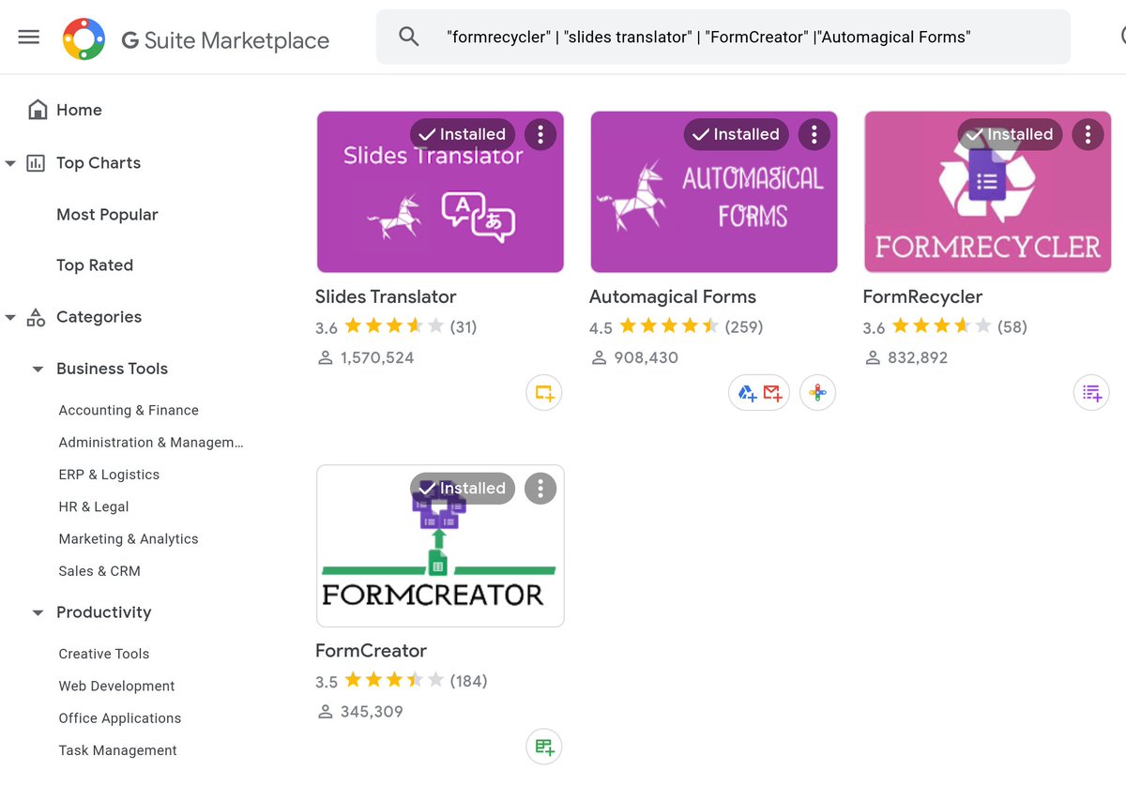Click the FormRecycler app title

point(922,296)
